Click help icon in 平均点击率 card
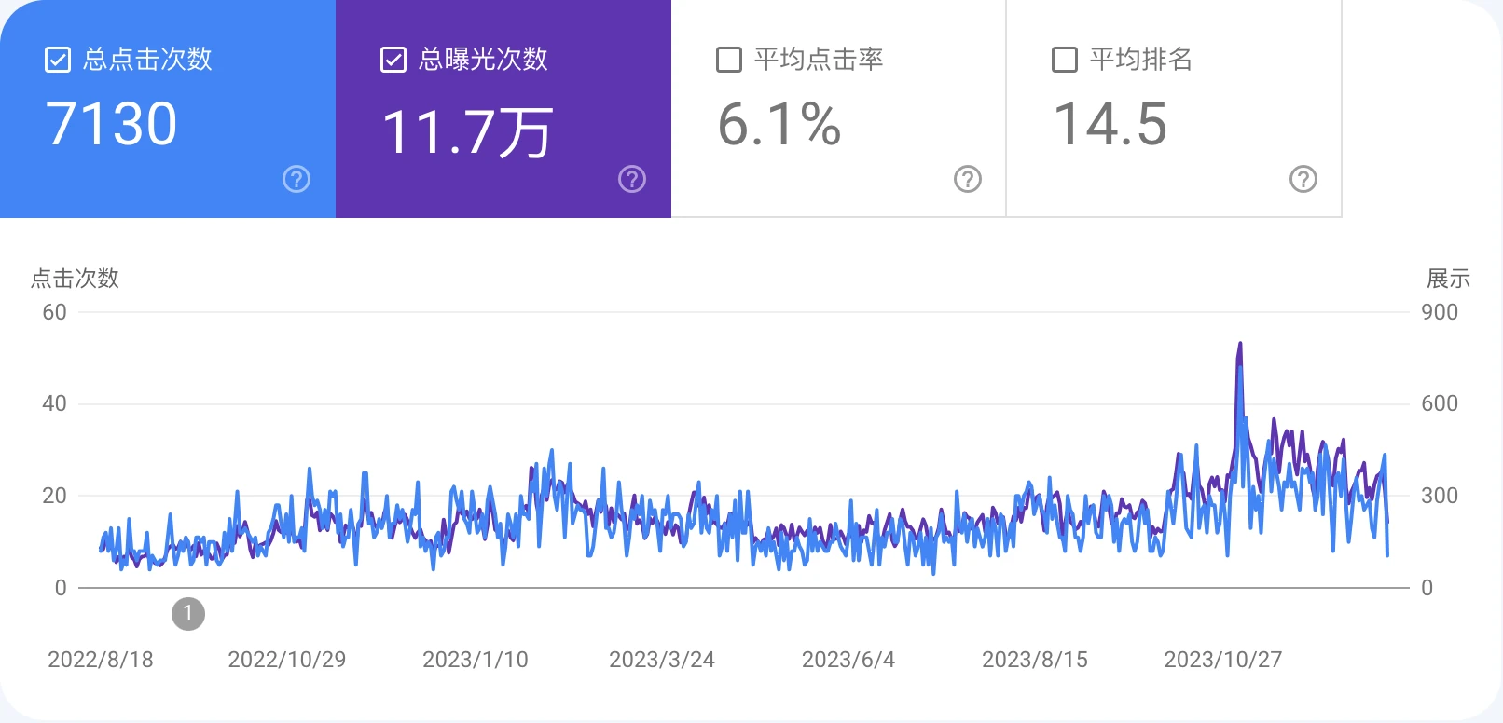1503x723 pixels. [x=968, y=179]
